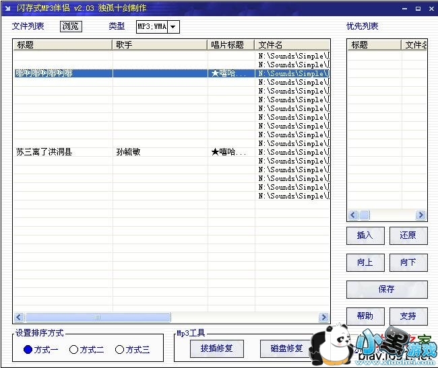Viewport: 438px width, 368px height.
Task: Click the 还原 restore button
Action: click(408, 235)
